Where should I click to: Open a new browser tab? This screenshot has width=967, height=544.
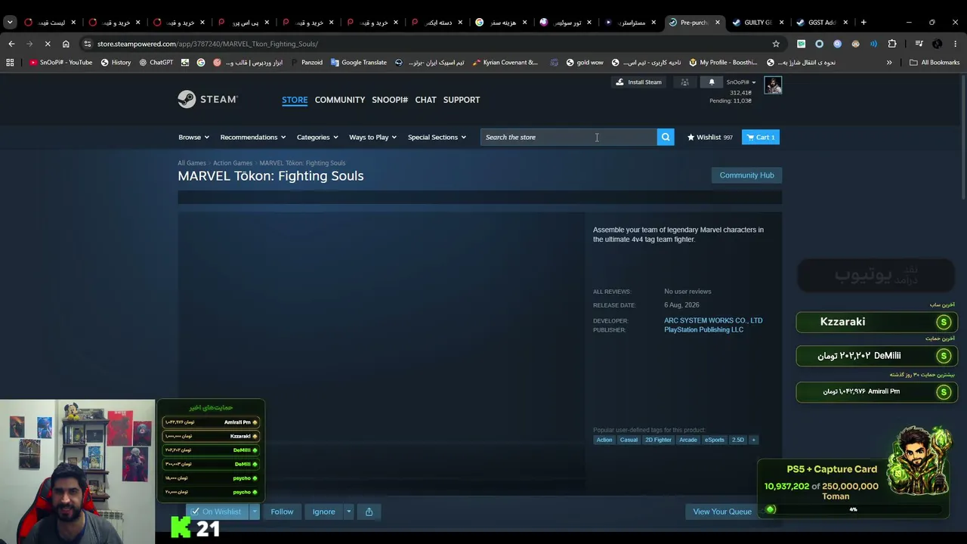[864, 22]
